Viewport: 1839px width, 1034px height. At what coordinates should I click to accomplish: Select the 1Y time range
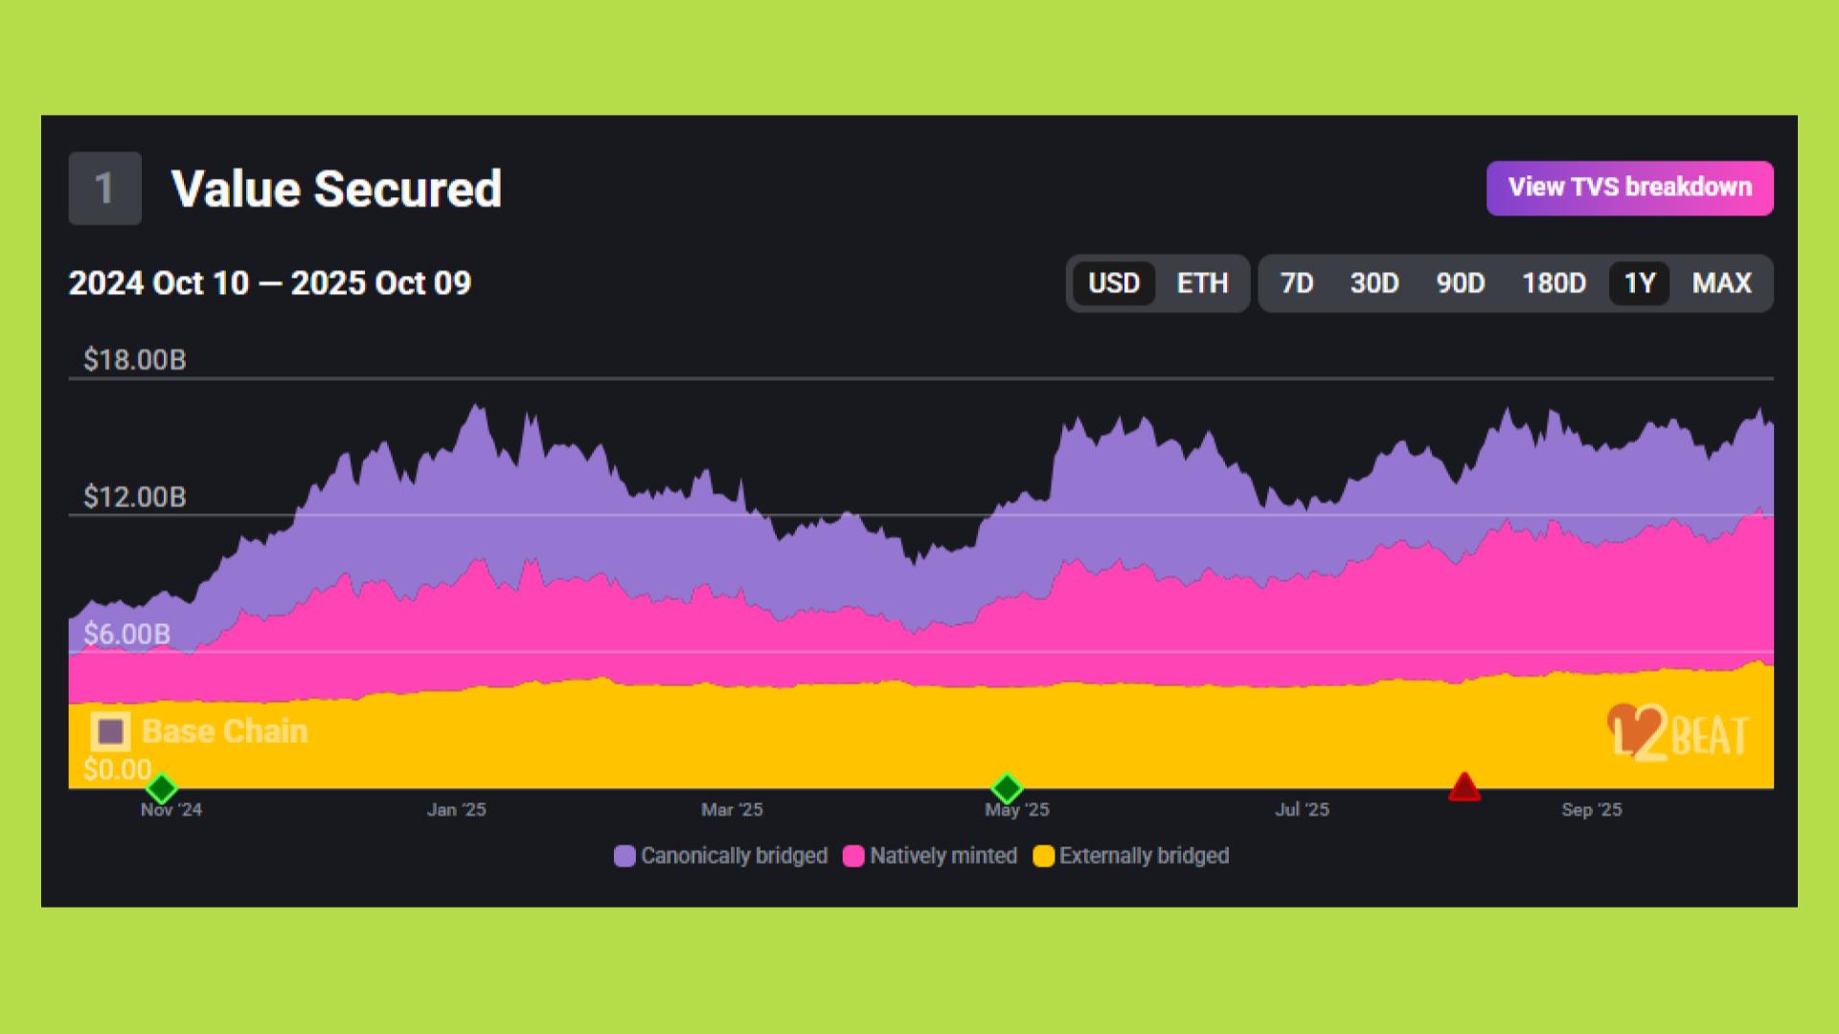pyautogui.click(x=1640, y=283)
